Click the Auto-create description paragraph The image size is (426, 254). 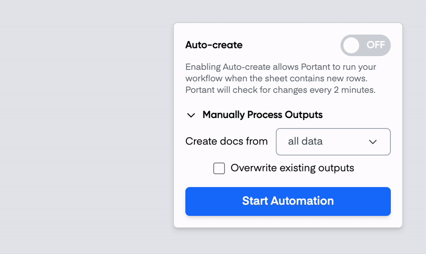(281, 78)
